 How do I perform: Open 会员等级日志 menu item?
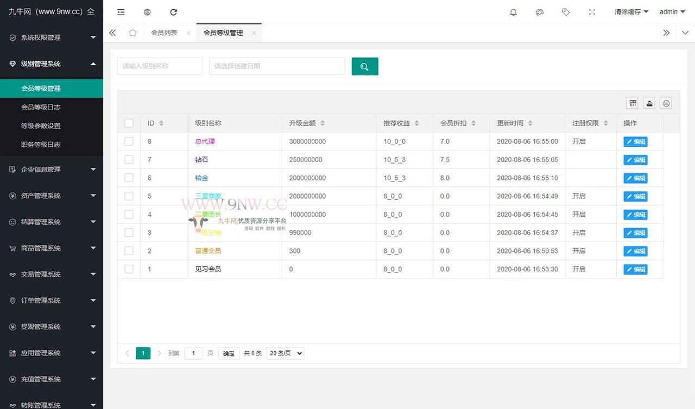pyautogui.click(x=52, y=107)
